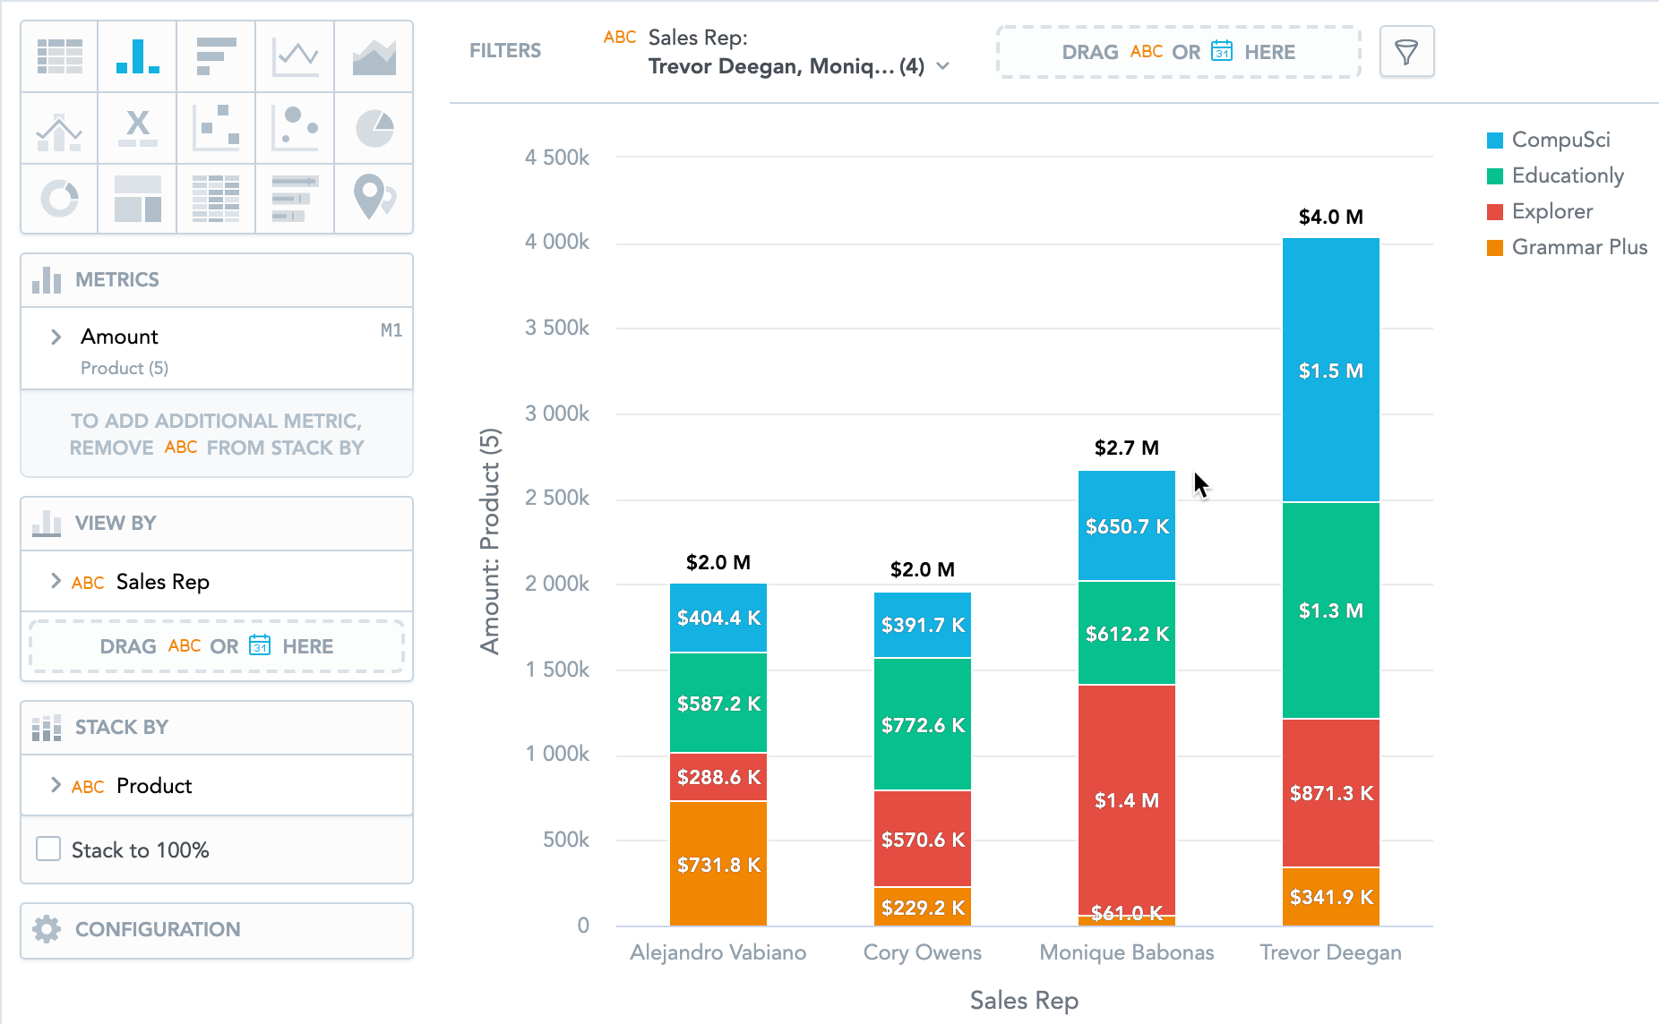Select the Bar chart visualization type
This screenshot has height=1024, width=1659.
[216, 56]
